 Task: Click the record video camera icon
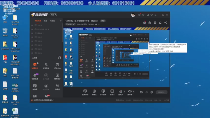(x=141, y=92)
